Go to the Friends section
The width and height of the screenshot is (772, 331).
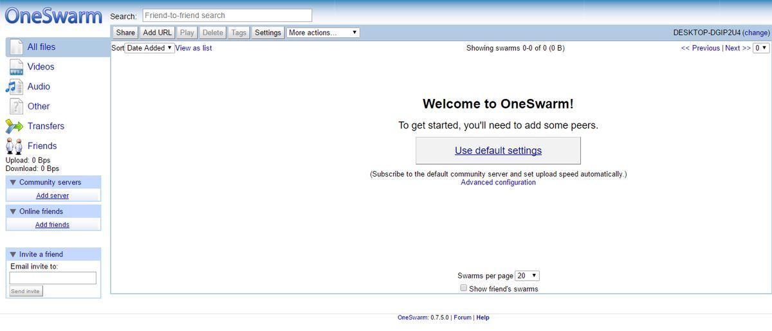coord(42,146)
